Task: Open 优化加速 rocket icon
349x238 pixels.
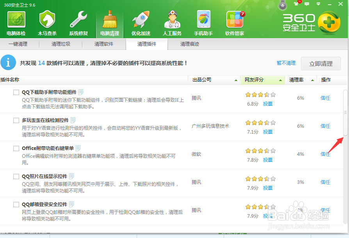Action: point(141,19)
